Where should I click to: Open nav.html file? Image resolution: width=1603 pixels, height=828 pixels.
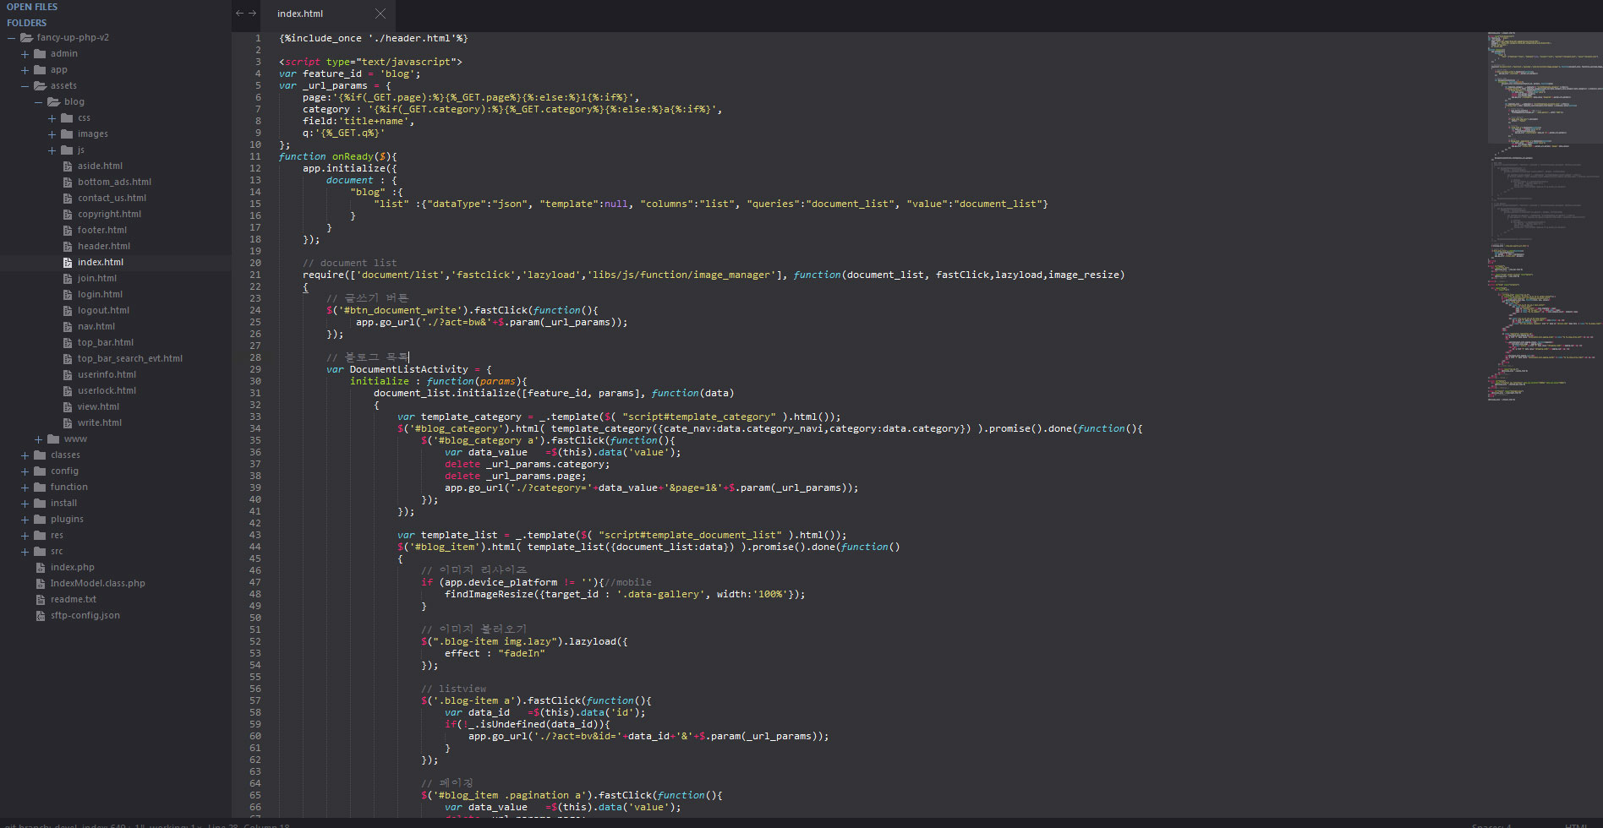(x=96, y=326)
